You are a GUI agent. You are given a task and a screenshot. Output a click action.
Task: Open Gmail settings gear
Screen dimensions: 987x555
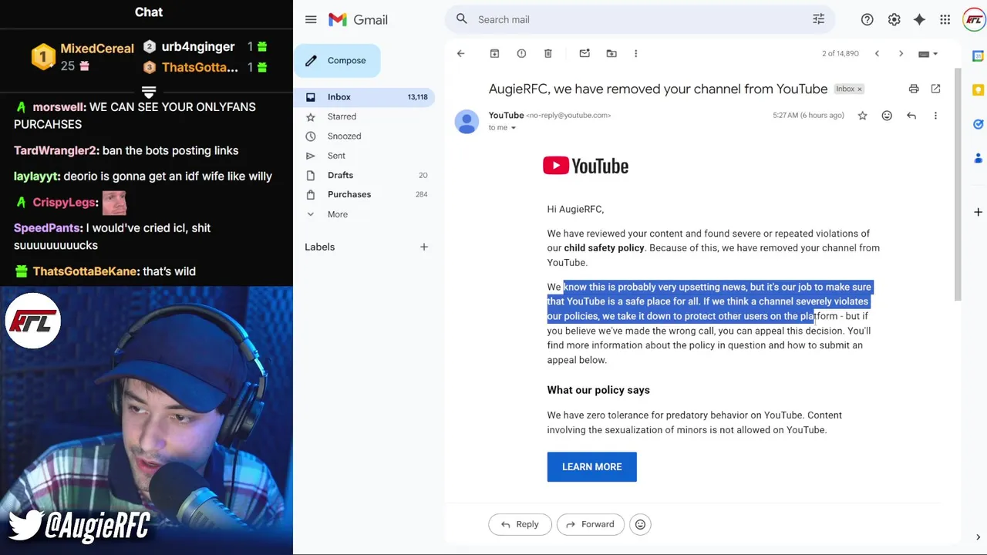[894, 19]
